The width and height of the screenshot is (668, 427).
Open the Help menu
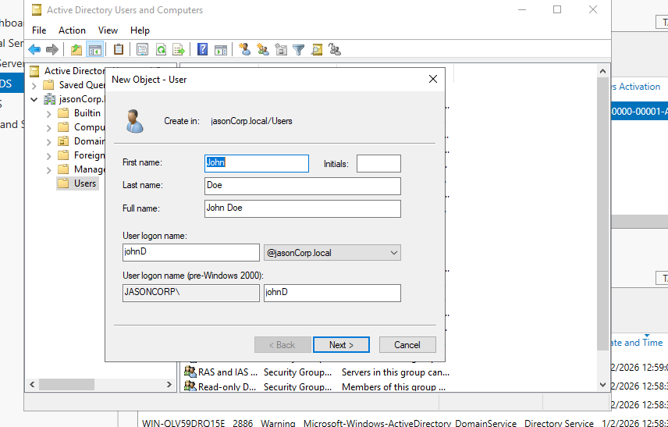[140, 30]
